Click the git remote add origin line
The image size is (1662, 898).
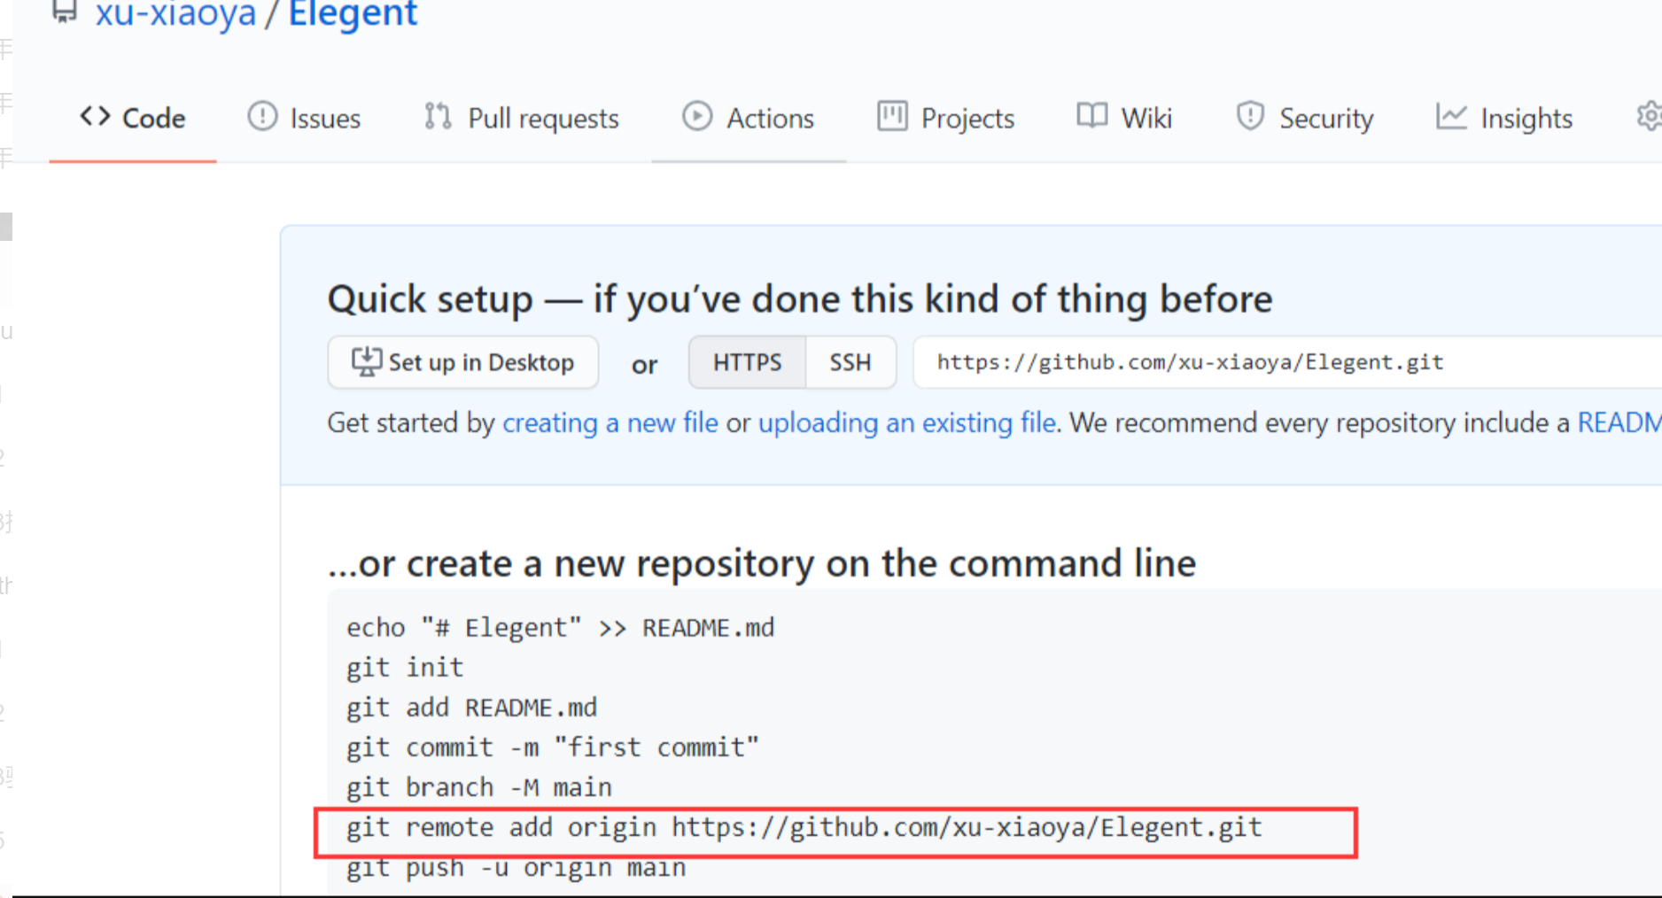click(804, 828)
